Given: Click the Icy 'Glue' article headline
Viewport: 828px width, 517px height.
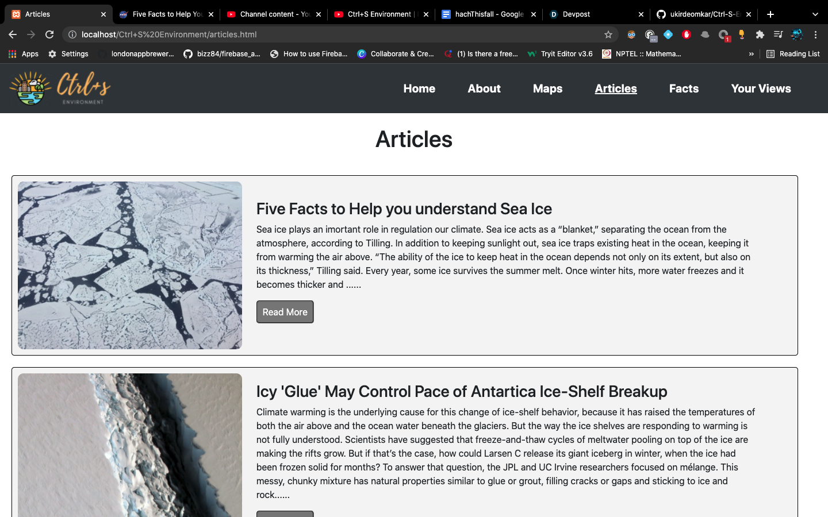Looking at the screenshot, I should coord(462,391).
